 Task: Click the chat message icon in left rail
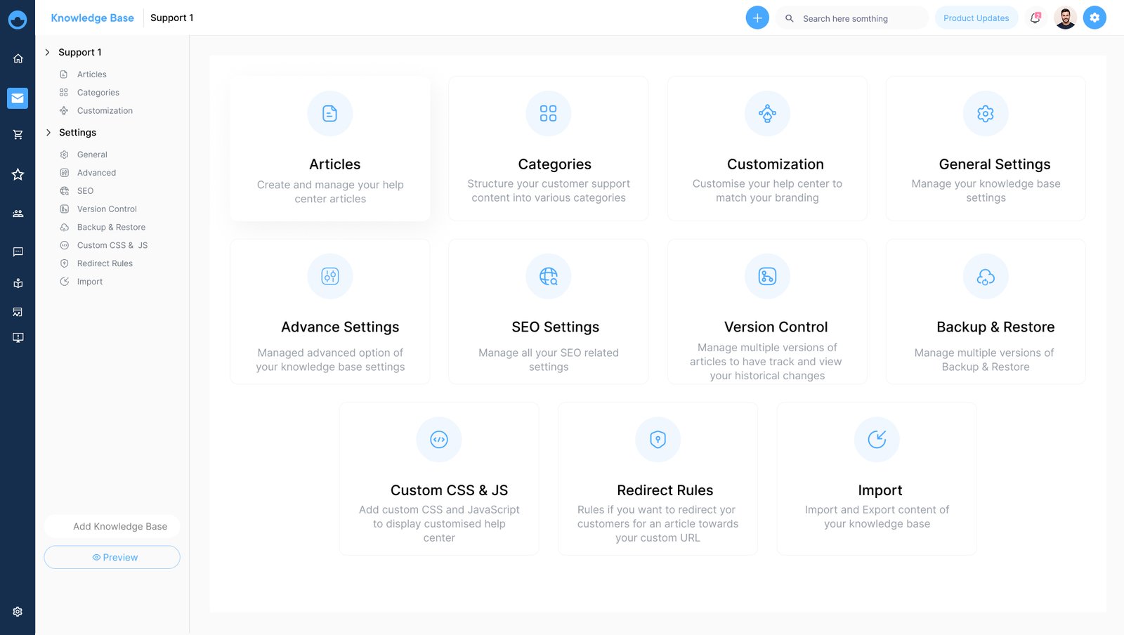click(x=18, y=251)
